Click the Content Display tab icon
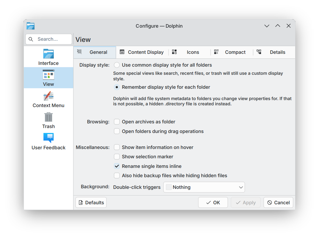The image size is (319, 238). tap(122, 52)
